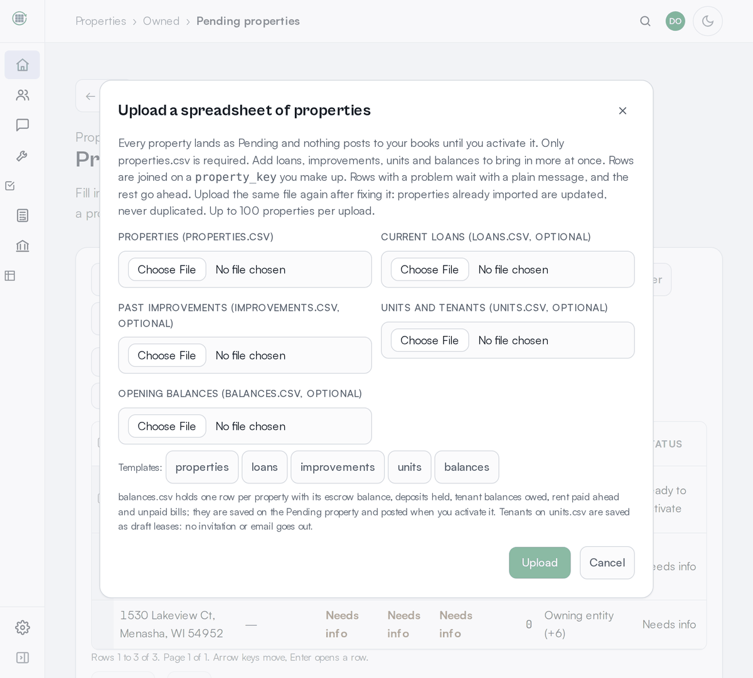
Task: Cancel the spreadsheet upload
Action: 607,562
